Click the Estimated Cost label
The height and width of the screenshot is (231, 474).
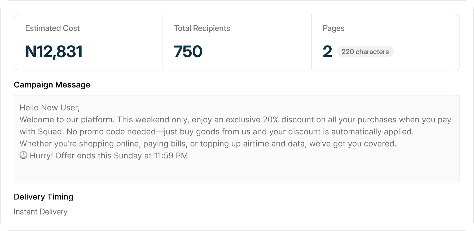coord(52,28)
